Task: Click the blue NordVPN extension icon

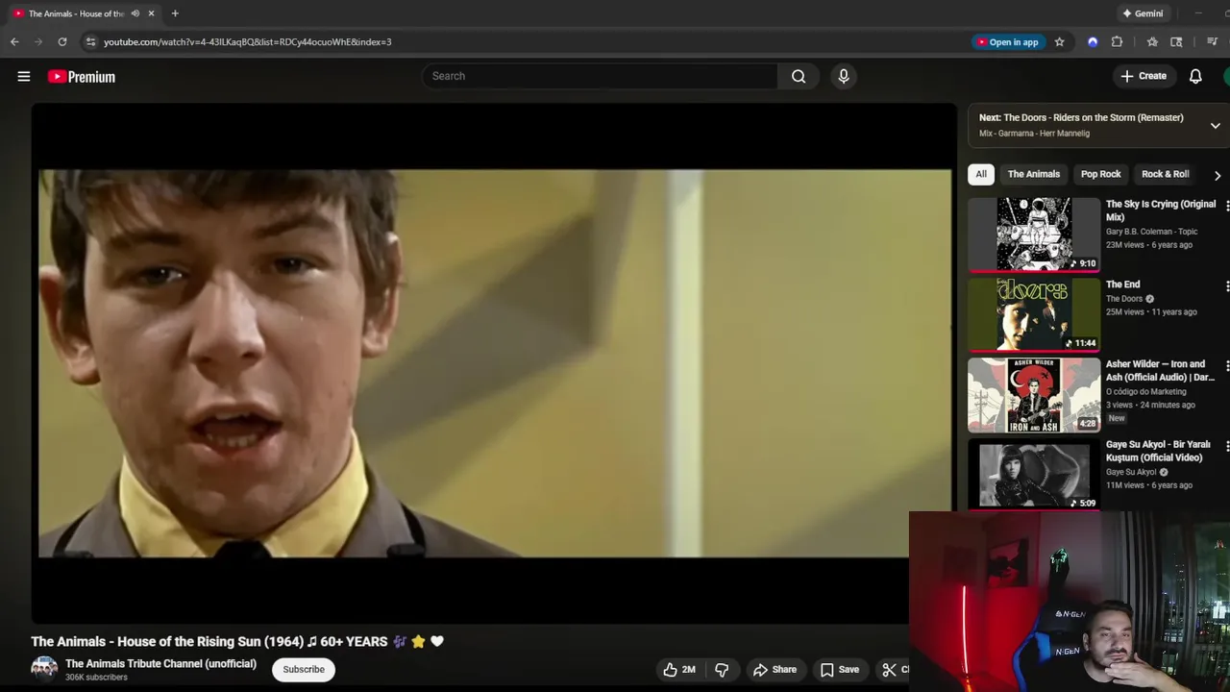Action: tap(1093, 41)
